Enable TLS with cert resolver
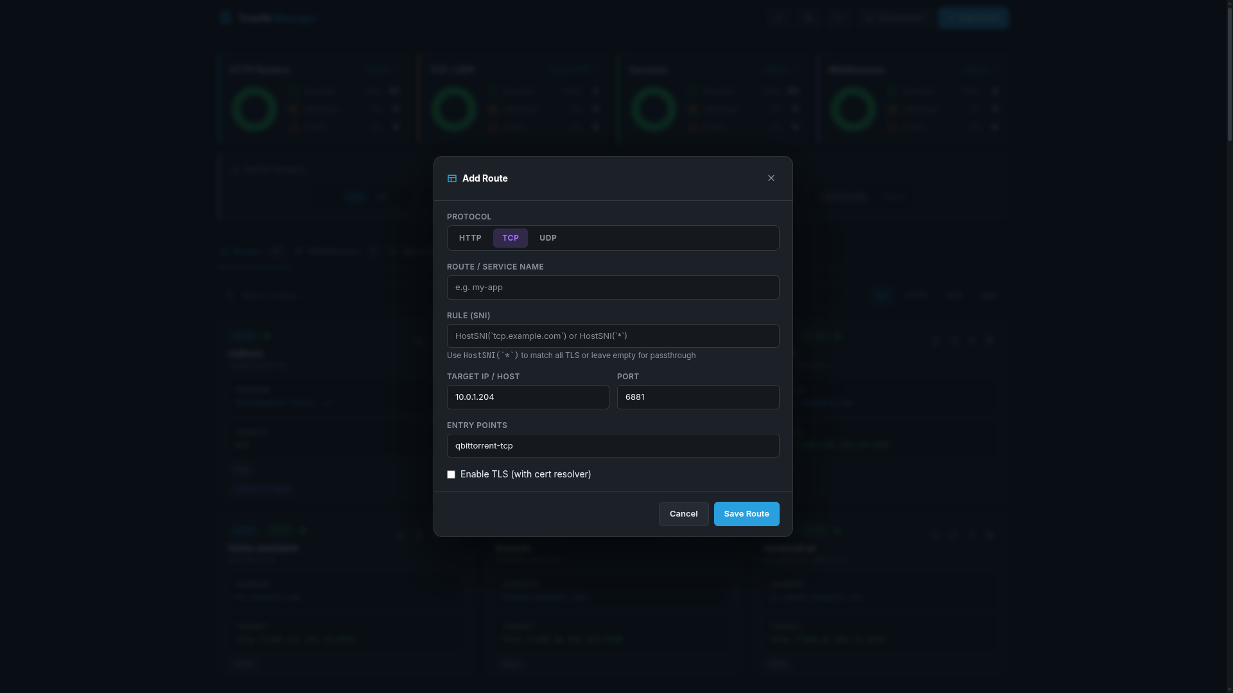Screen dimensions: 1233x693 [x=451, y=474]
